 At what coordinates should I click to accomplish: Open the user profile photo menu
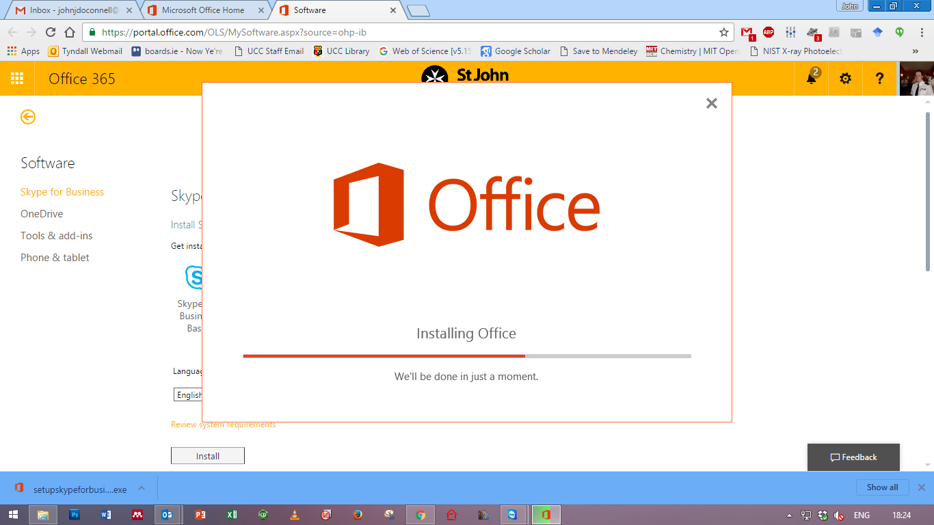point(916,79)
